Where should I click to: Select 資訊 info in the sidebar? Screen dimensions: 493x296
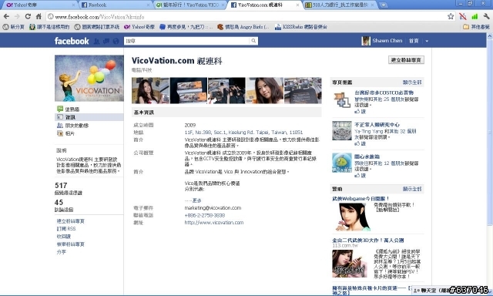89,117
